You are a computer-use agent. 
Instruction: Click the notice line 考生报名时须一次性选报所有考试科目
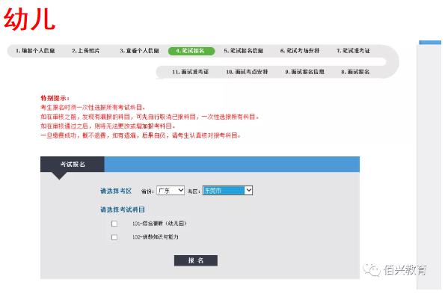tap(93, 108)
